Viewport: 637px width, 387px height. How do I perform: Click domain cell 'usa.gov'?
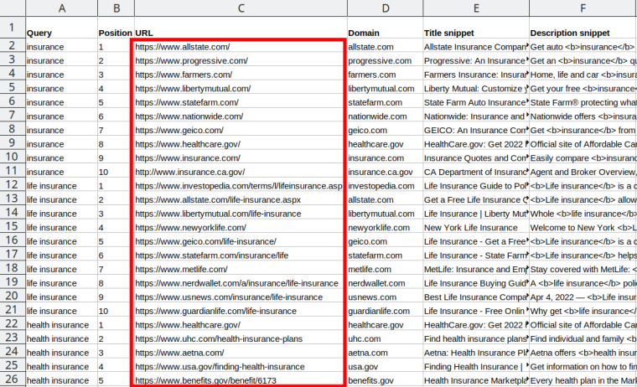[385, 366]
